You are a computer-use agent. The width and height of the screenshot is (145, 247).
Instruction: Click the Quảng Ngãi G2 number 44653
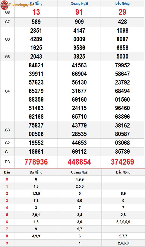[79, 143]
